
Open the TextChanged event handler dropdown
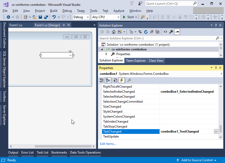point(216,131)
